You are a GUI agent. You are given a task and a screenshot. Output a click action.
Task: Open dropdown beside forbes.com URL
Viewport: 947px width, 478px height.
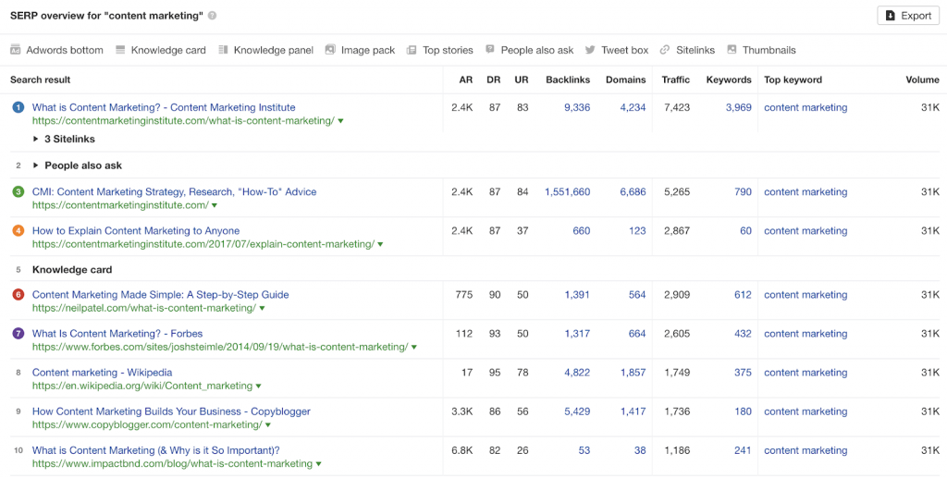point(413,347)
